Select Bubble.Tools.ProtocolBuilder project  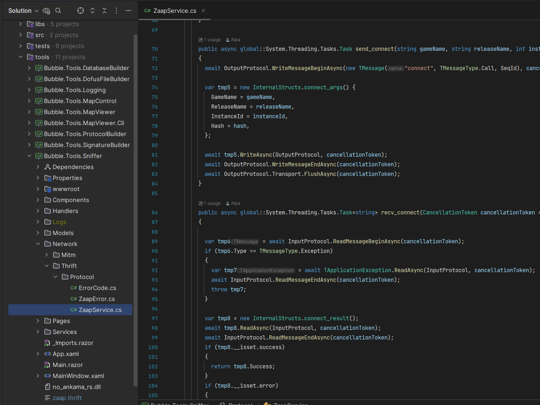pyautogui.click(x=85, y=134)
